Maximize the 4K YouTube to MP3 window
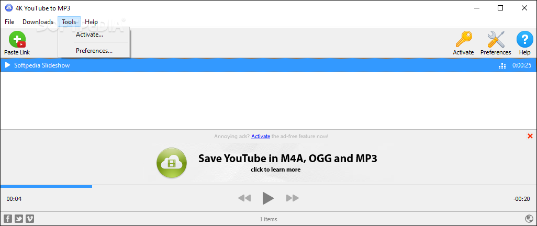The height and width of the screenshot is (226, 537). [500, 8]
